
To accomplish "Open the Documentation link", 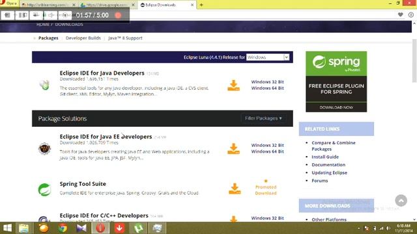I will pyautogui.click(x=328, y=164).
